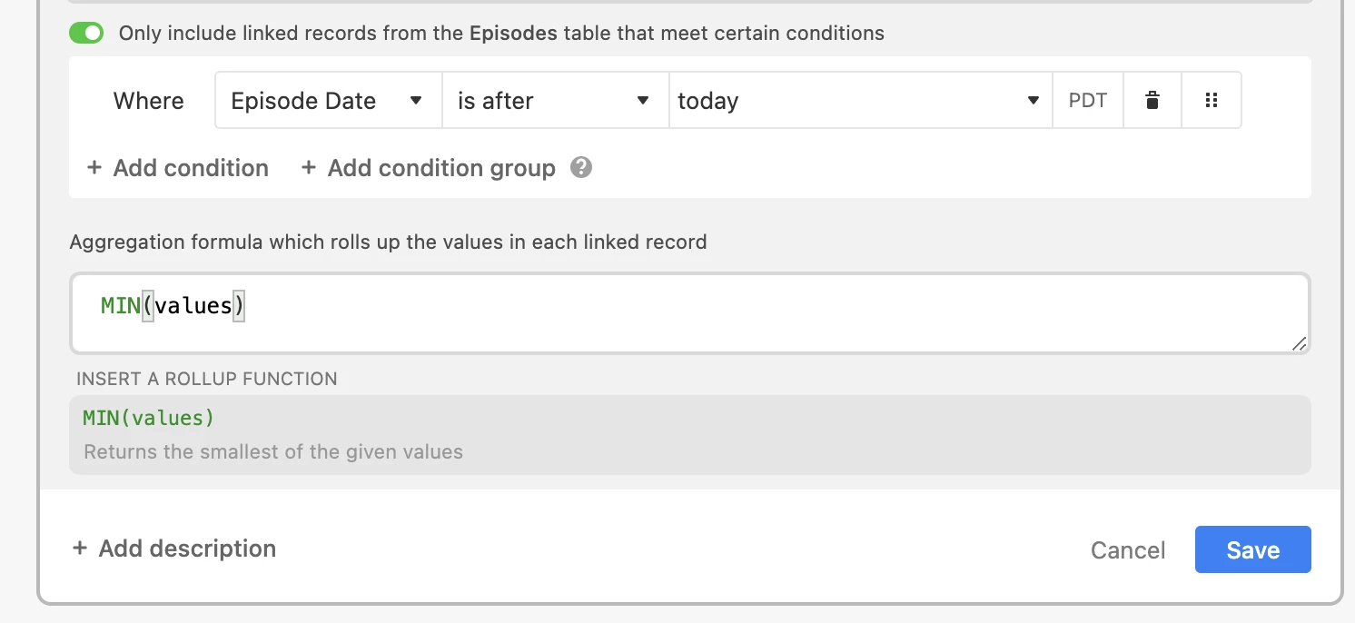This screenshot has height=623, width=1355.
Task: Click the 'values' token in the formula
Action: coord(193,306)
